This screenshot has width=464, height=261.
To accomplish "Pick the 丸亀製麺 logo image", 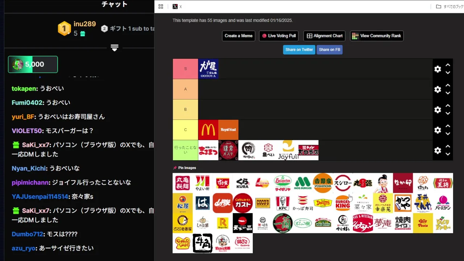I will click(x=183, y=183).
